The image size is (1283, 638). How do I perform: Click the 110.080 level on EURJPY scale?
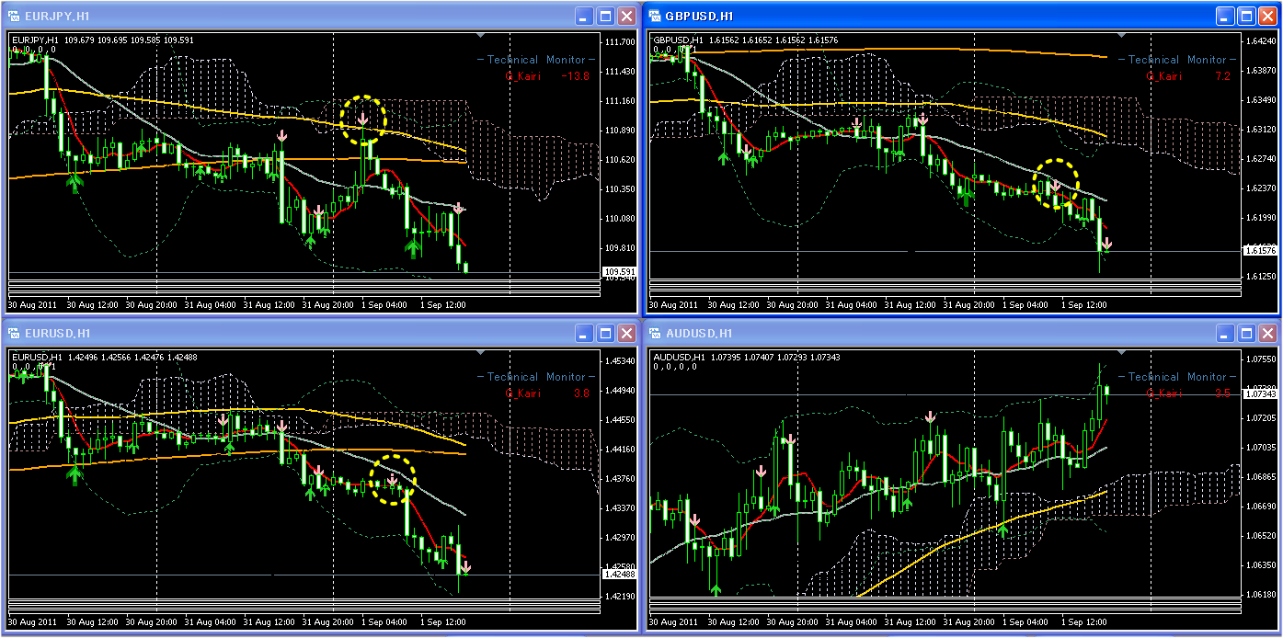point(621,219)
